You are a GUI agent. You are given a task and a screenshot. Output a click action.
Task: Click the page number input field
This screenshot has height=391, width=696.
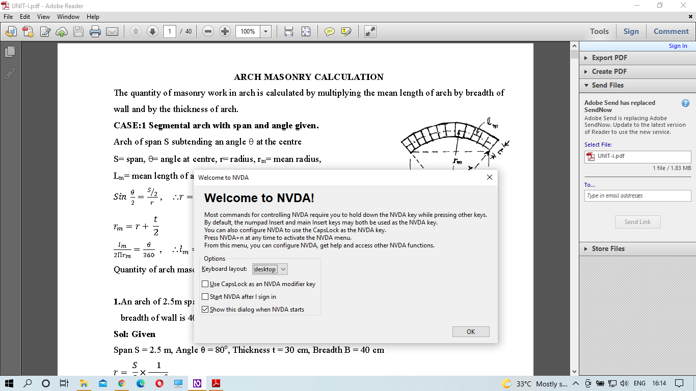(170, 32)
